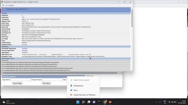Click the 'Select here to search' field
This screenshot has width=188, height=105.
[83, 80]
